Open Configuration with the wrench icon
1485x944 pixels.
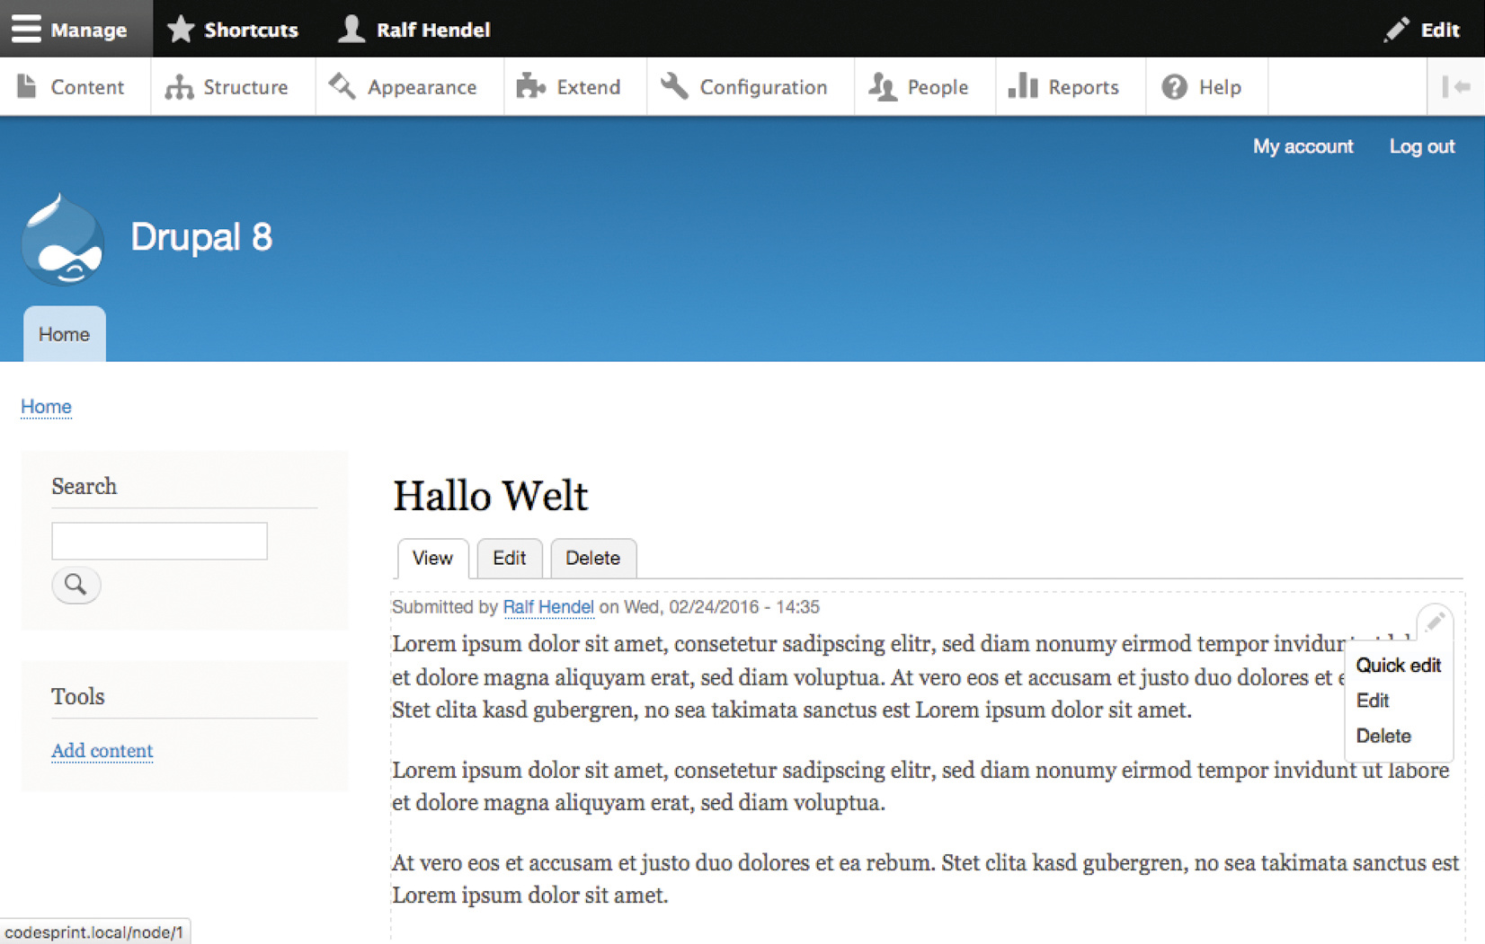point(674,87)
